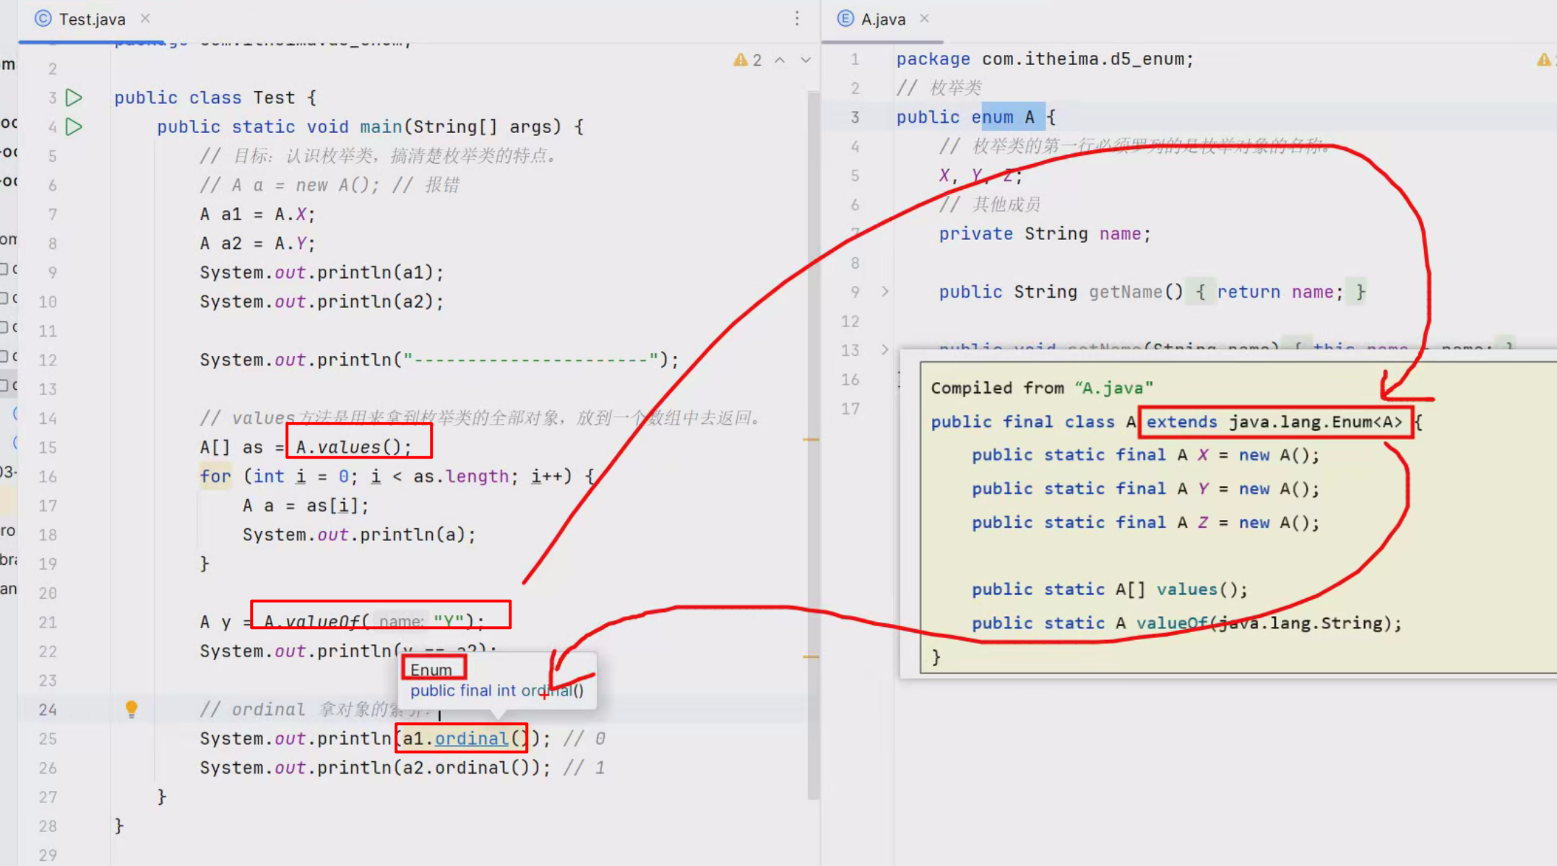
Task: Place cursor on enum keyword in A.java
Action: coord(991,117)
